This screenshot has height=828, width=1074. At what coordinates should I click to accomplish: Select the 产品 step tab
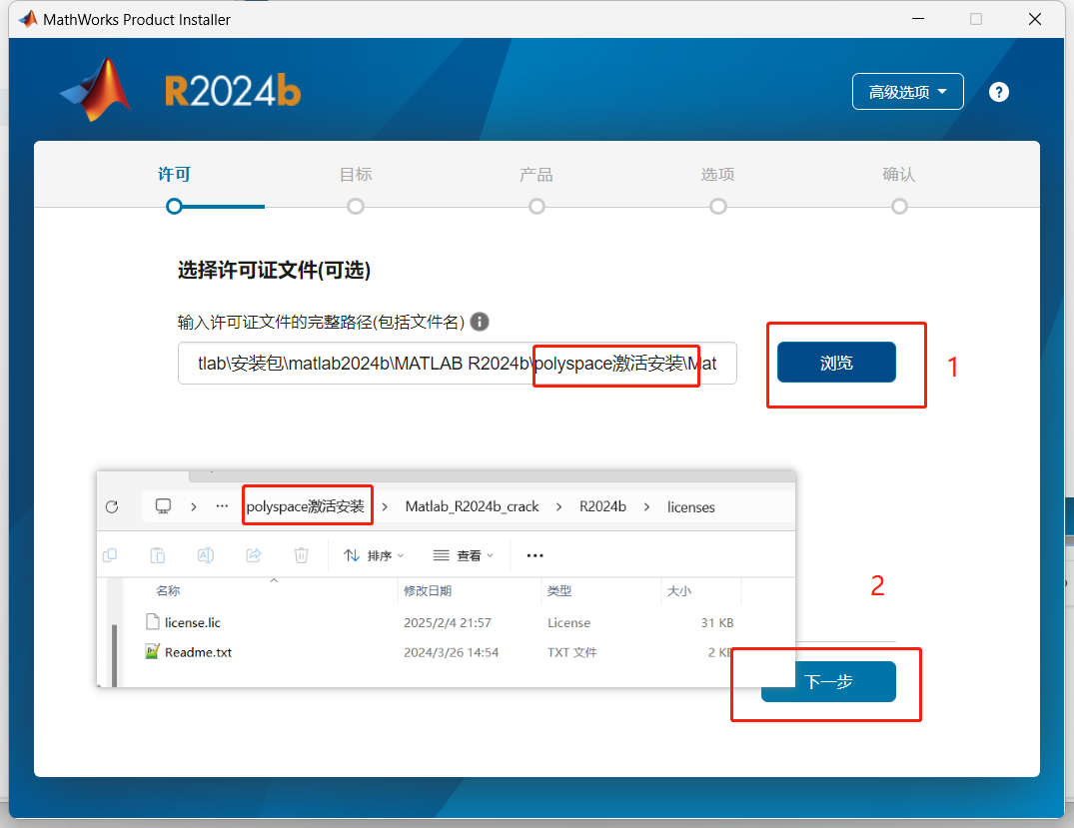click(537, 175)
